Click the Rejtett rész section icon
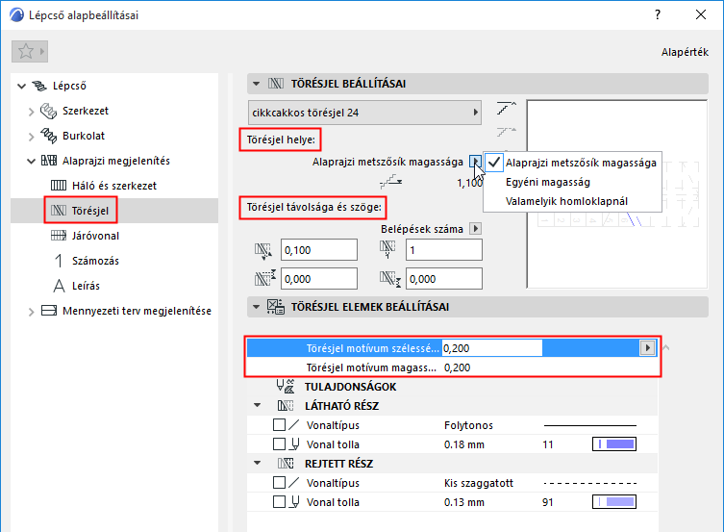This screenshot has width=724, height=532. click(x=286, y=464)
